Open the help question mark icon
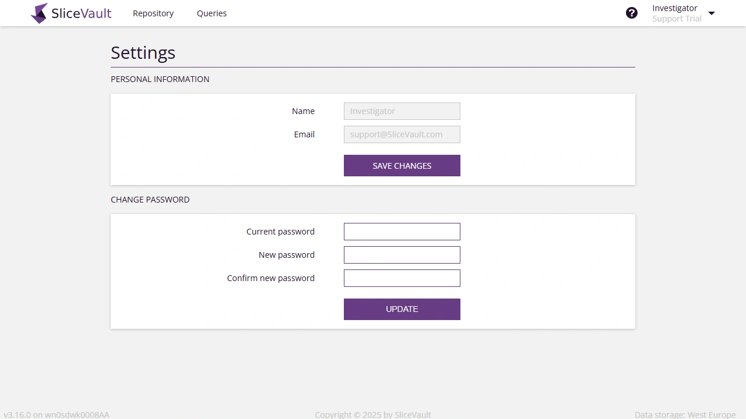The width and height of the screenshot is (746, 419). pyautogui.click(x=632, y=12)
